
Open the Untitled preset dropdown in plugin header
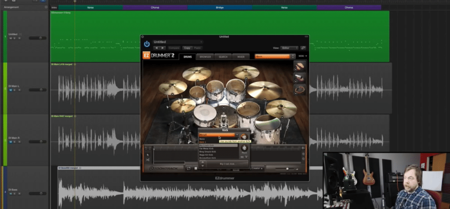[178, 42]
